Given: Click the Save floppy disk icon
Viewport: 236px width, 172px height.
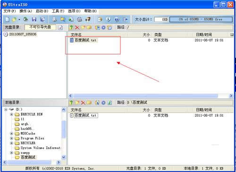Looking at the screenshot, I should pyautogui.click(x=34, y=19).
